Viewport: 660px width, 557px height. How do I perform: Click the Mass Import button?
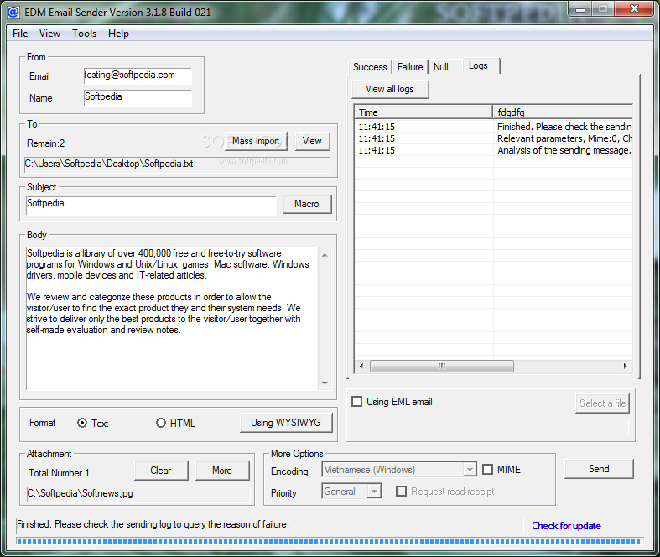[x=256, y=141]
